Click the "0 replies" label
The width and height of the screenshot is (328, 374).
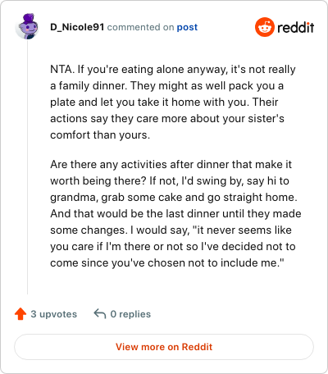(x=130, y=314)
